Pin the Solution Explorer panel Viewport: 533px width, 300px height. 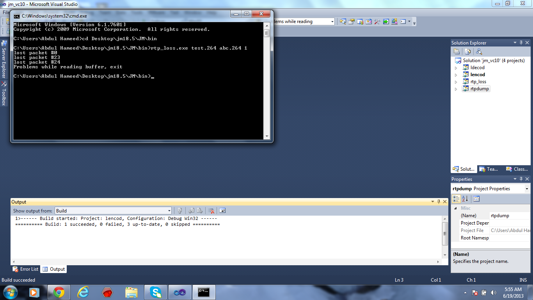point(521,43)
